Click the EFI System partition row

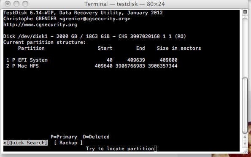click(92, 60)
